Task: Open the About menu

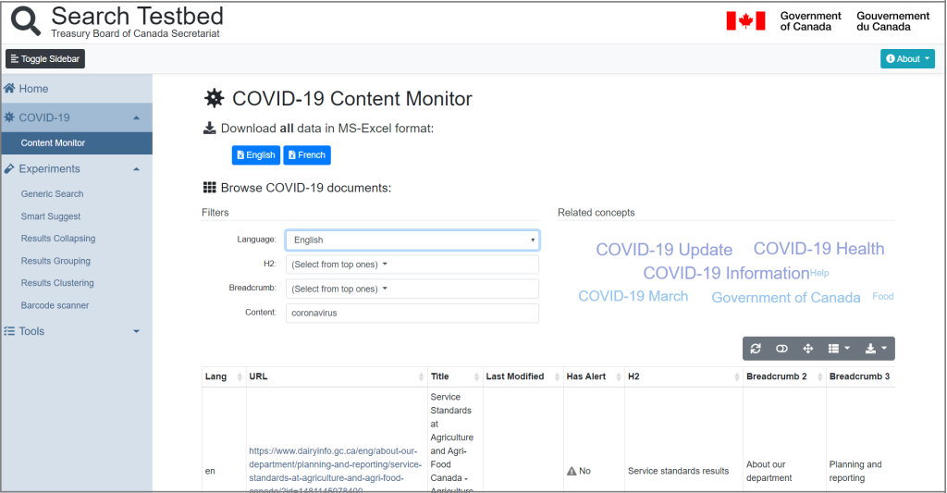Action: point(907,58)
